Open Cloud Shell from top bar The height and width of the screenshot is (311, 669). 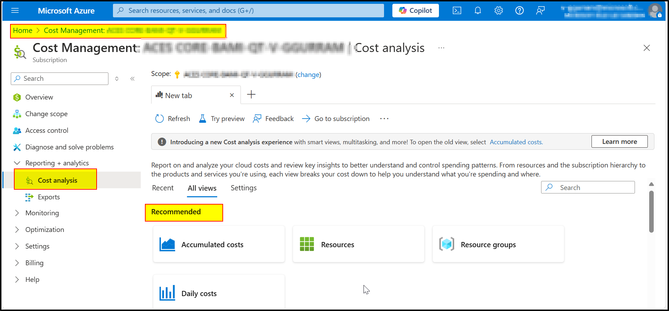pos(457,11)
